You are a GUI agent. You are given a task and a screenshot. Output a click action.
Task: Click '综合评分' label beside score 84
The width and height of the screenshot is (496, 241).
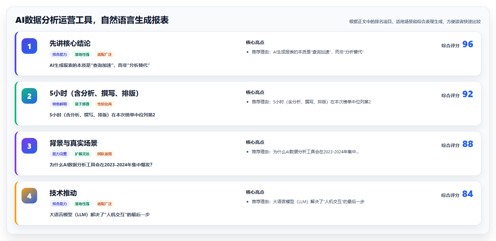click(x=450, y=195)
